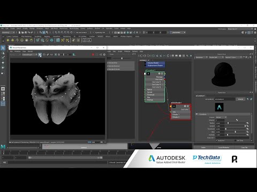Open the Arnold RenderView play shelf icon
Image resolution: width=257 pixels, height=192 pixels.
(x=89, y=41)
